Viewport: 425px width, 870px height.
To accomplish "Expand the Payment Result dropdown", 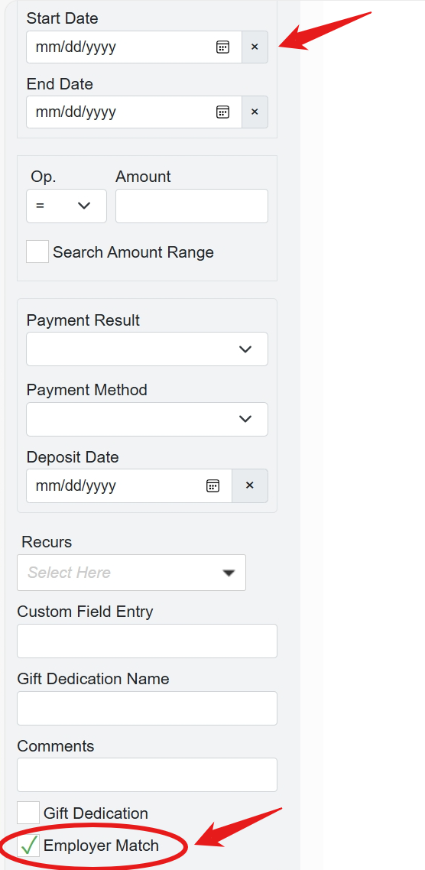I will tap(147, 349).
